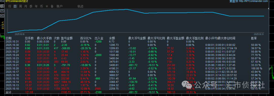The width and height of the screenshot is (274, 96).
Task: Click the 2025.10.10 chart axis start label
Action: click(x=20, y=34)
